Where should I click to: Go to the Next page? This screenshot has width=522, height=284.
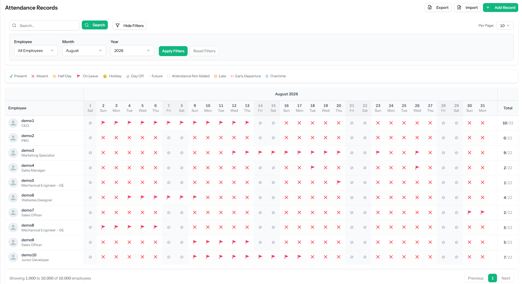(506, 278)
